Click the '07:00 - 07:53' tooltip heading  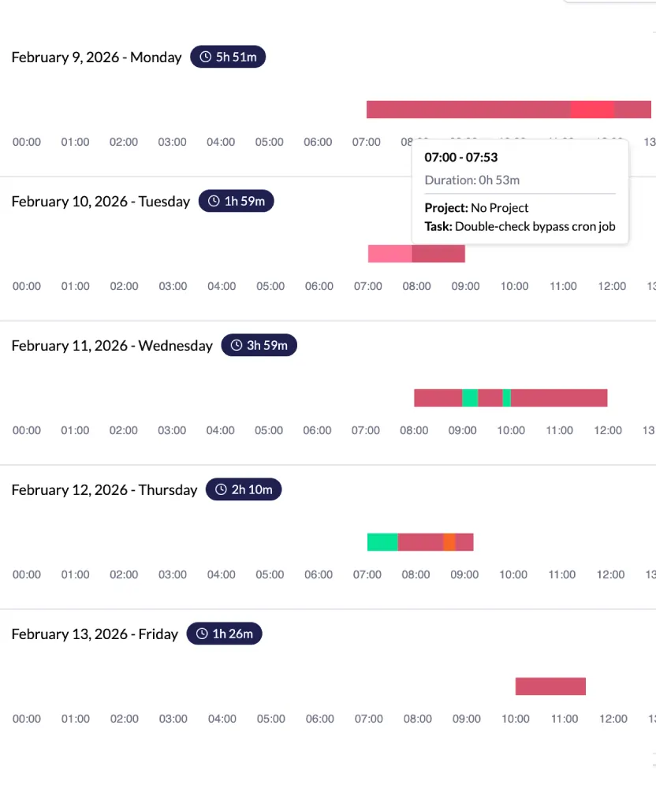460,157
